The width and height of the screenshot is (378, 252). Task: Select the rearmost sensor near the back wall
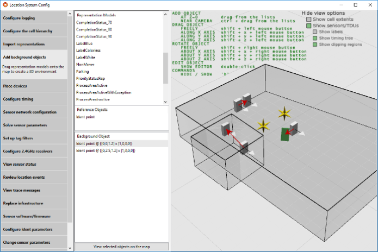(246, 100)
